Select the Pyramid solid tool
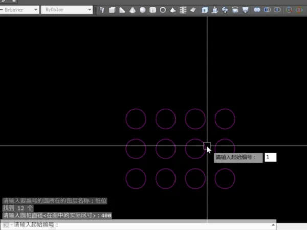Screen dimensions: 307x230 (x=173, y=10)
